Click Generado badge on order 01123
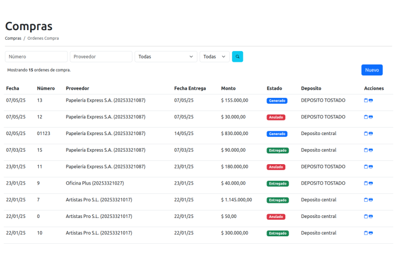397x260 pixels. (277, 133)
